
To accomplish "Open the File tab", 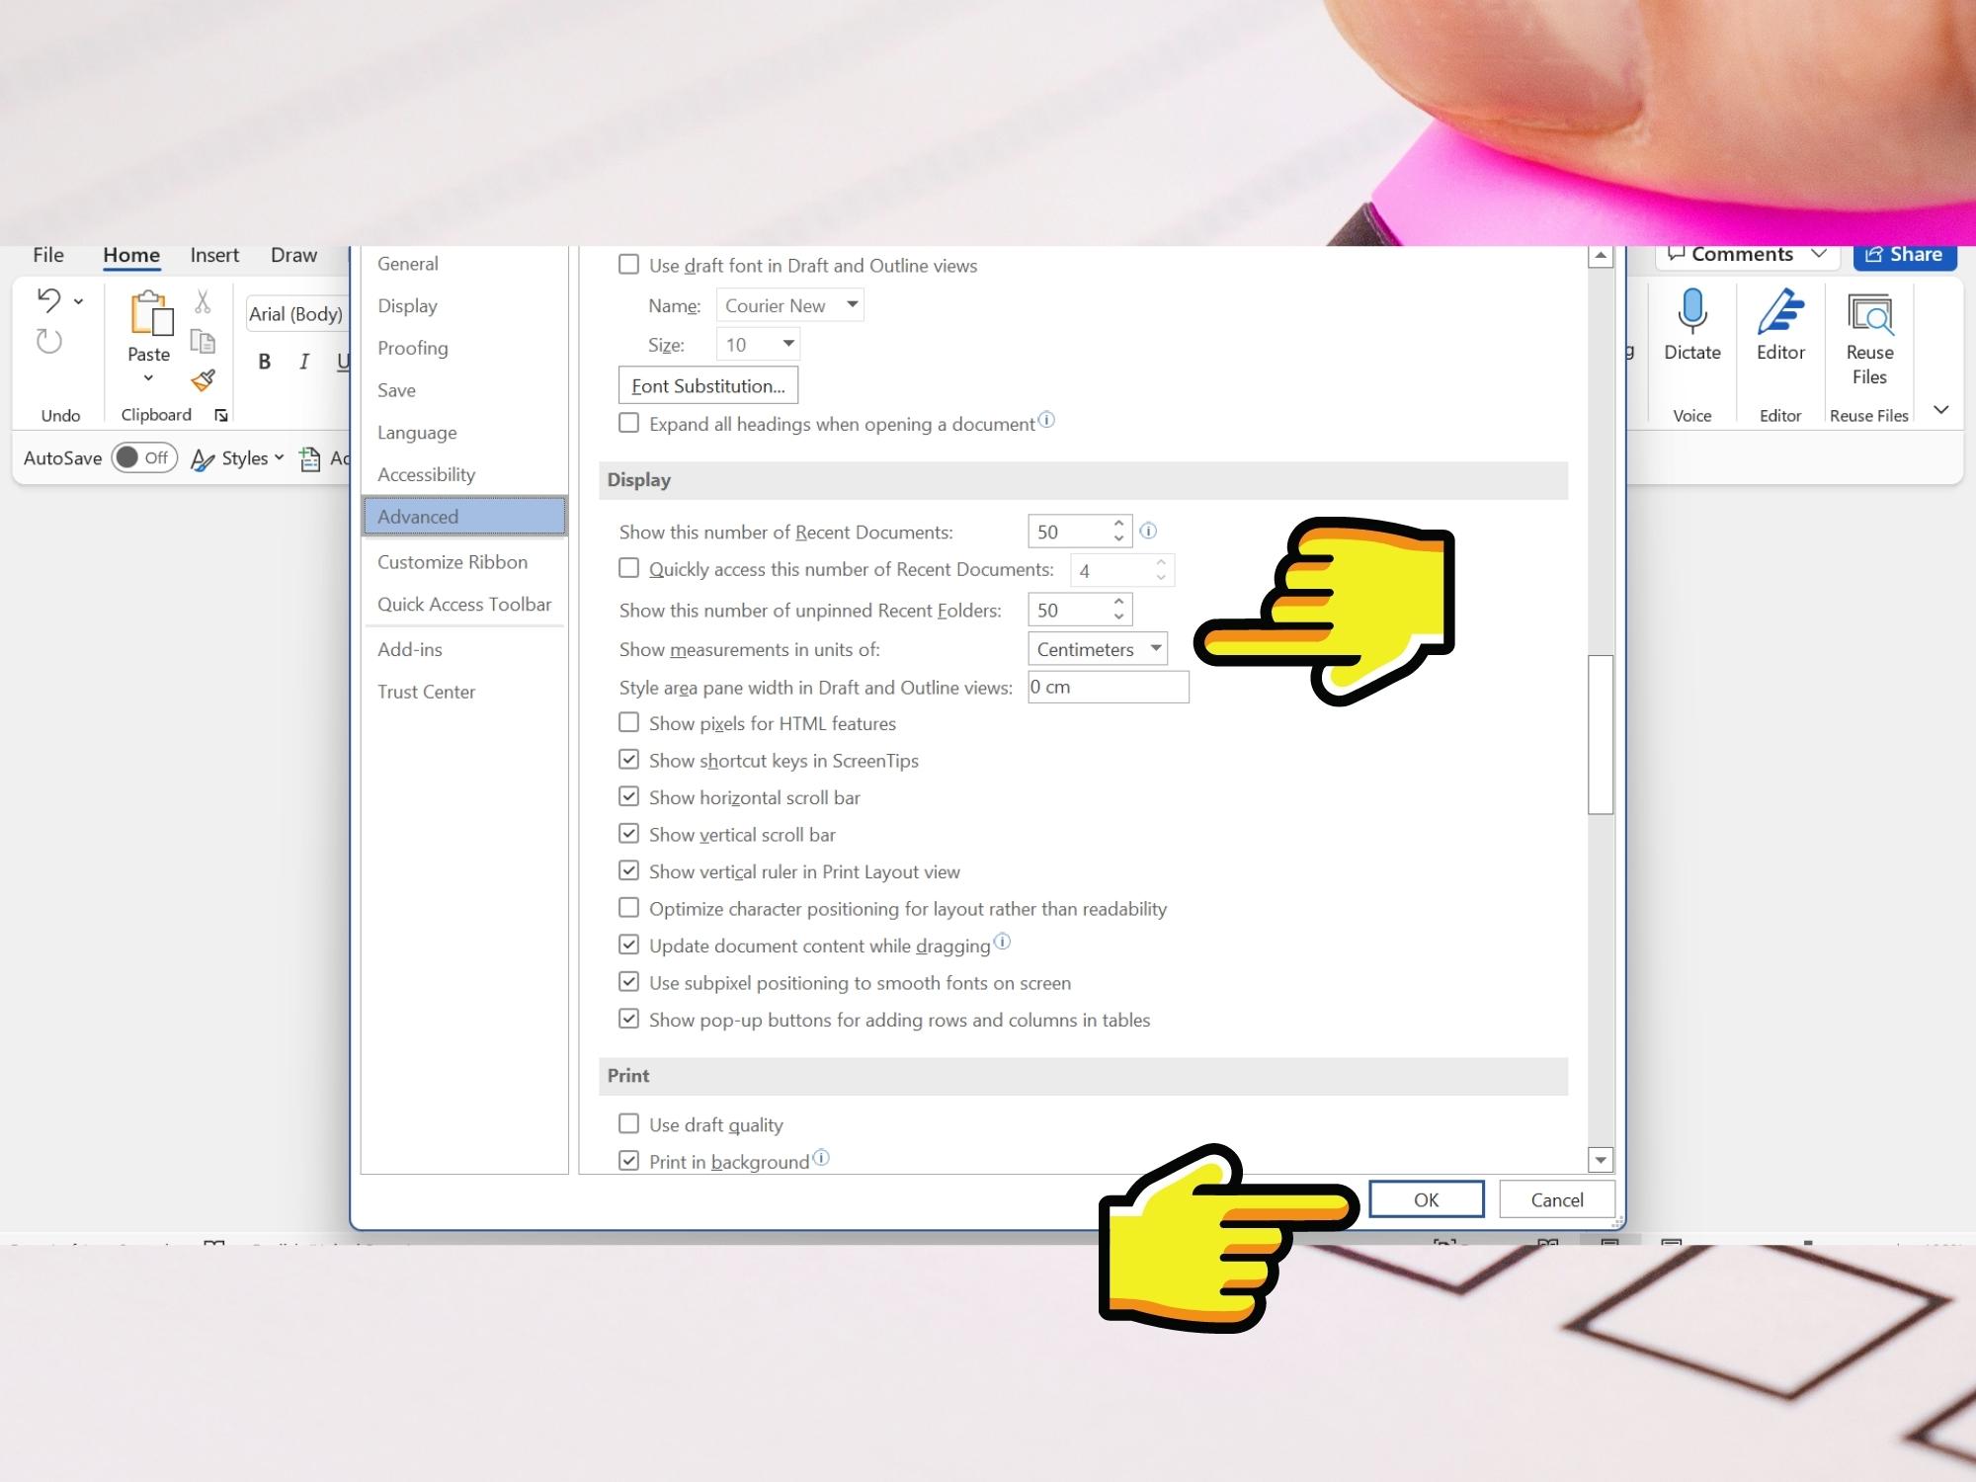I will coord(48,255).
